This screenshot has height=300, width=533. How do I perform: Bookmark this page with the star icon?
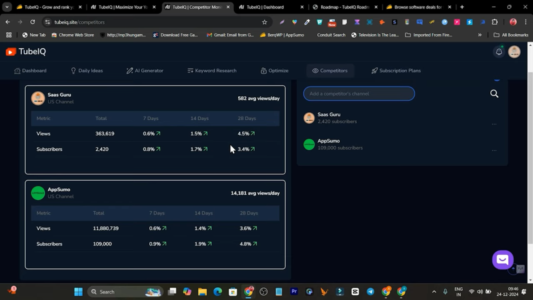265,22
